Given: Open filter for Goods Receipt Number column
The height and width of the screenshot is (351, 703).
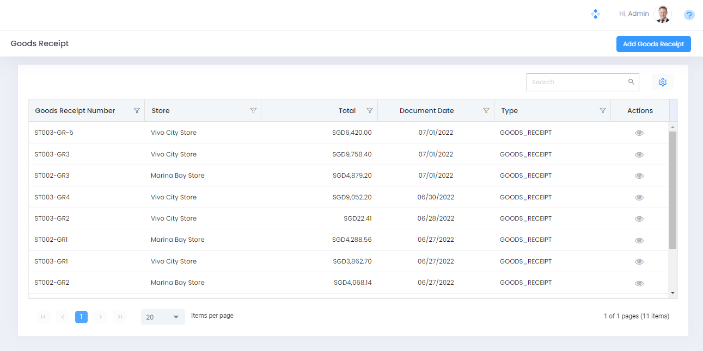Looking at the screenshot, I should tap(137, 110).
